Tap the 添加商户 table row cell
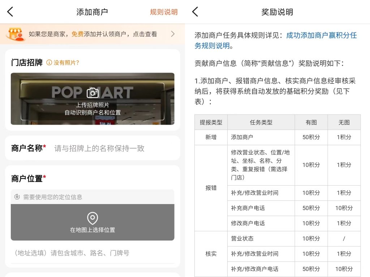The image size is (370, 277). [261, 137]
